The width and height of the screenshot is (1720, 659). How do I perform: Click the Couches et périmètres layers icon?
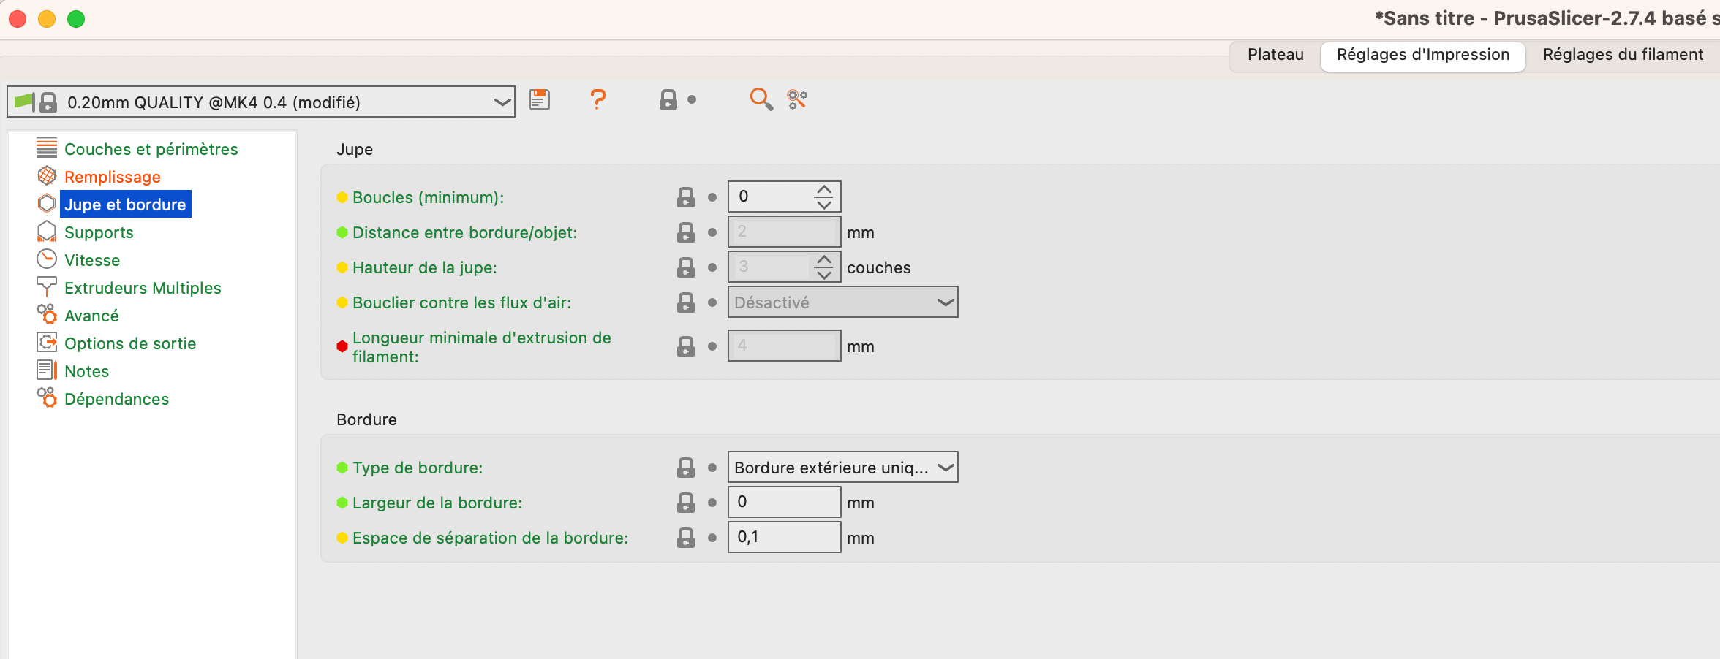tap(47, 148)
